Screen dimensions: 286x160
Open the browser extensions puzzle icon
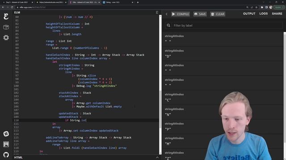262,7
